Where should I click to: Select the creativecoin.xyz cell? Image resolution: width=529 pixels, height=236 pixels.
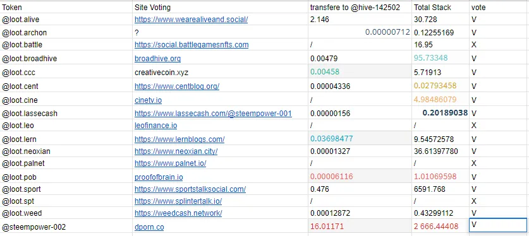[220, 73]
